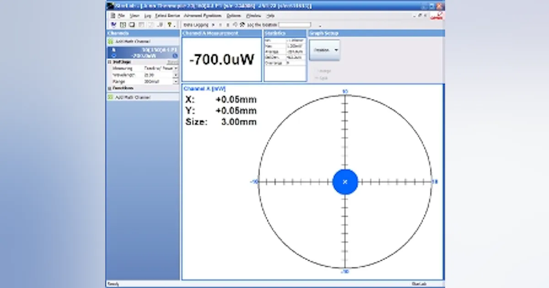Stop data logging in the toolbar
The width and height of the screenshot is (549, 288).
point(228,25)
